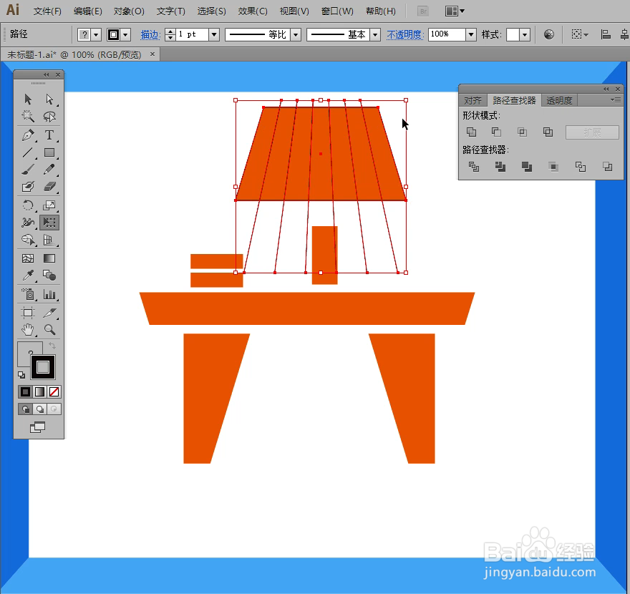Viewport: 630px width, 594px height.
Task: Select the Rectangle tool
Action: [49, 152]
